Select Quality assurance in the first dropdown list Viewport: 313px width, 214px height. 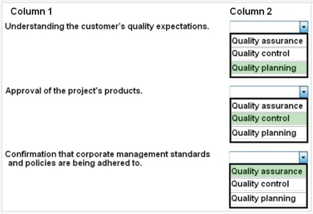(x=268, y=41)
